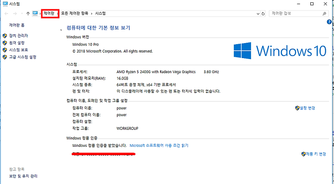Image resolution: width=334 pixels, height=184 pixels.
Task: Open recent locations dropdown arrow
Action: click(22, 13)
